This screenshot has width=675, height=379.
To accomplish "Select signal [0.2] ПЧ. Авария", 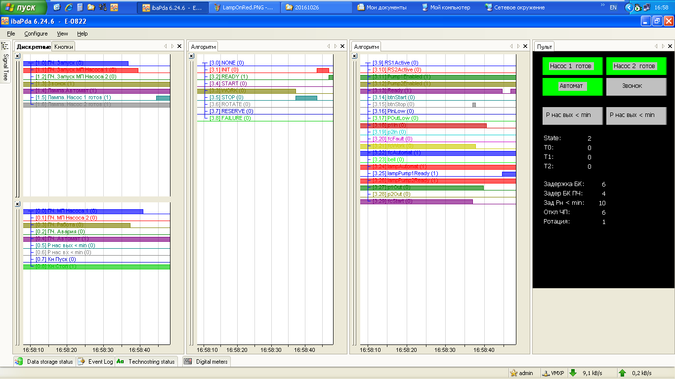I will (x=60, y=231).
